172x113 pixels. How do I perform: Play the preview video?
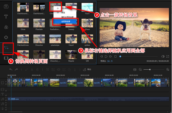[106, 56]
